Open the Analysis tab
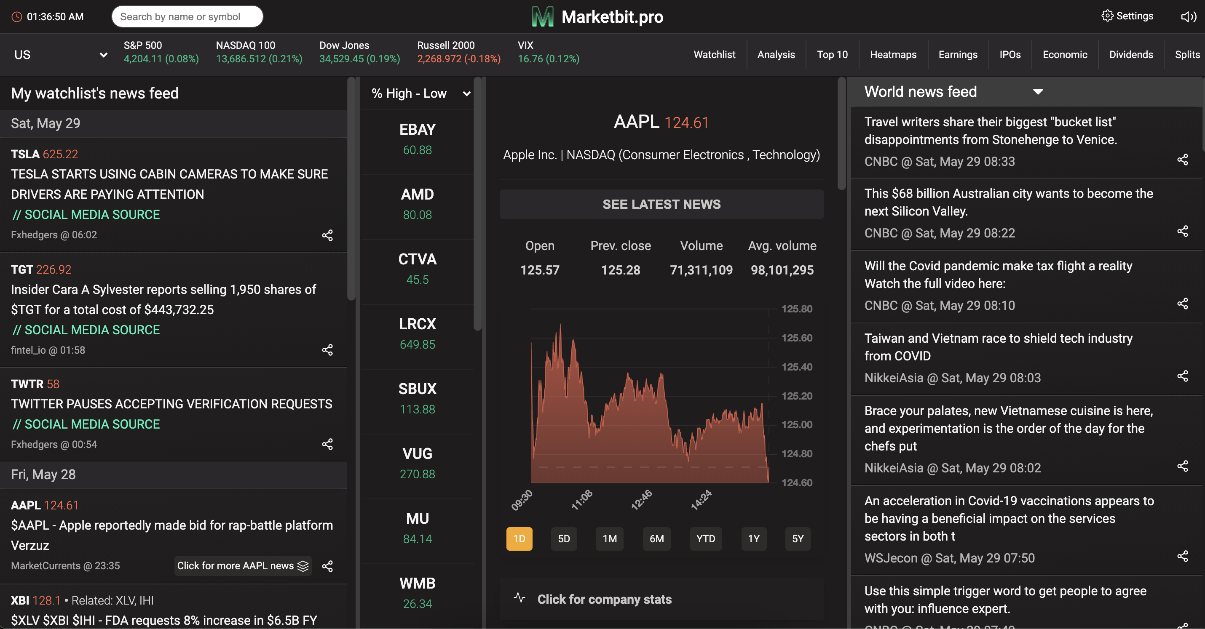The image size is (1205, 629). tap(776, 55)
